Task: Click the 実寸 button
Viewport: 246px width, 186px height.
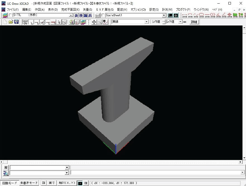Action: pos(51,183)
